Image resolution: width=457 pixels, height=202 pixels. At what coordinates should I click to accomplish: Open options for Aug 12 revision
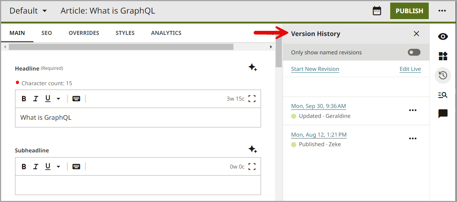pos(413,138)
